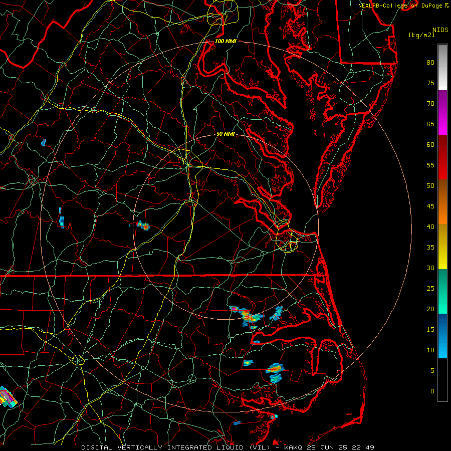Click the 30 value on the scale
The width and height of the screenshot is (451, 451).
[430, 268]
